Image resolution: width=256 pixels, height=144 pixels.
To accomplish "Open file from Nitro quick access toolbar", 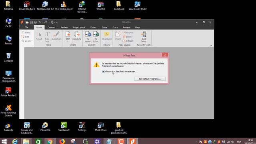I will (27, 22).
